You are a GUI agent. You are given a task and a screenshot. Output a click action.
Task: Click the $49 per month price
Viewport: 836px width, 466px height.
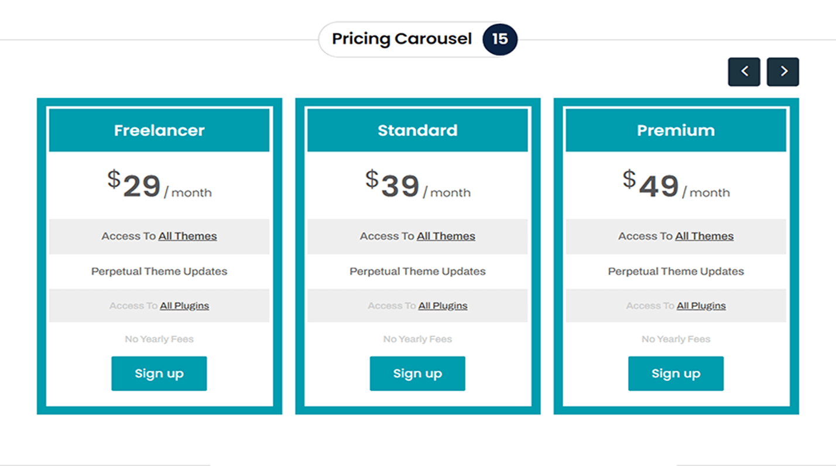676,185
